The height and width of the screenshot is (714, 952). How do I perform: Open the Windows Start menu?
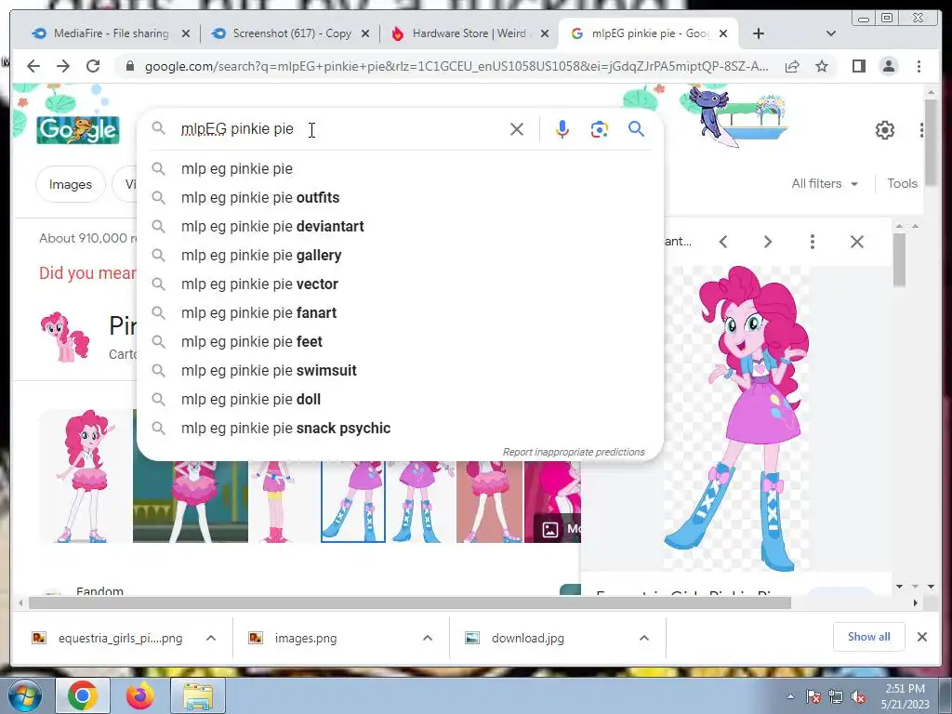click(25, 695)
